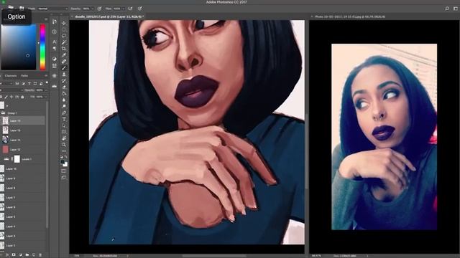460x258 pixels.
Task: Select the Crop tool
Action: (x=64, y=49)
